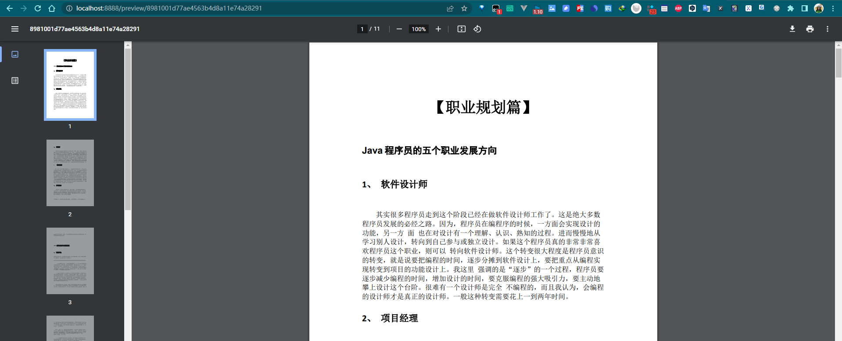Click the heading 软件设计师

(x=404, y=184)
